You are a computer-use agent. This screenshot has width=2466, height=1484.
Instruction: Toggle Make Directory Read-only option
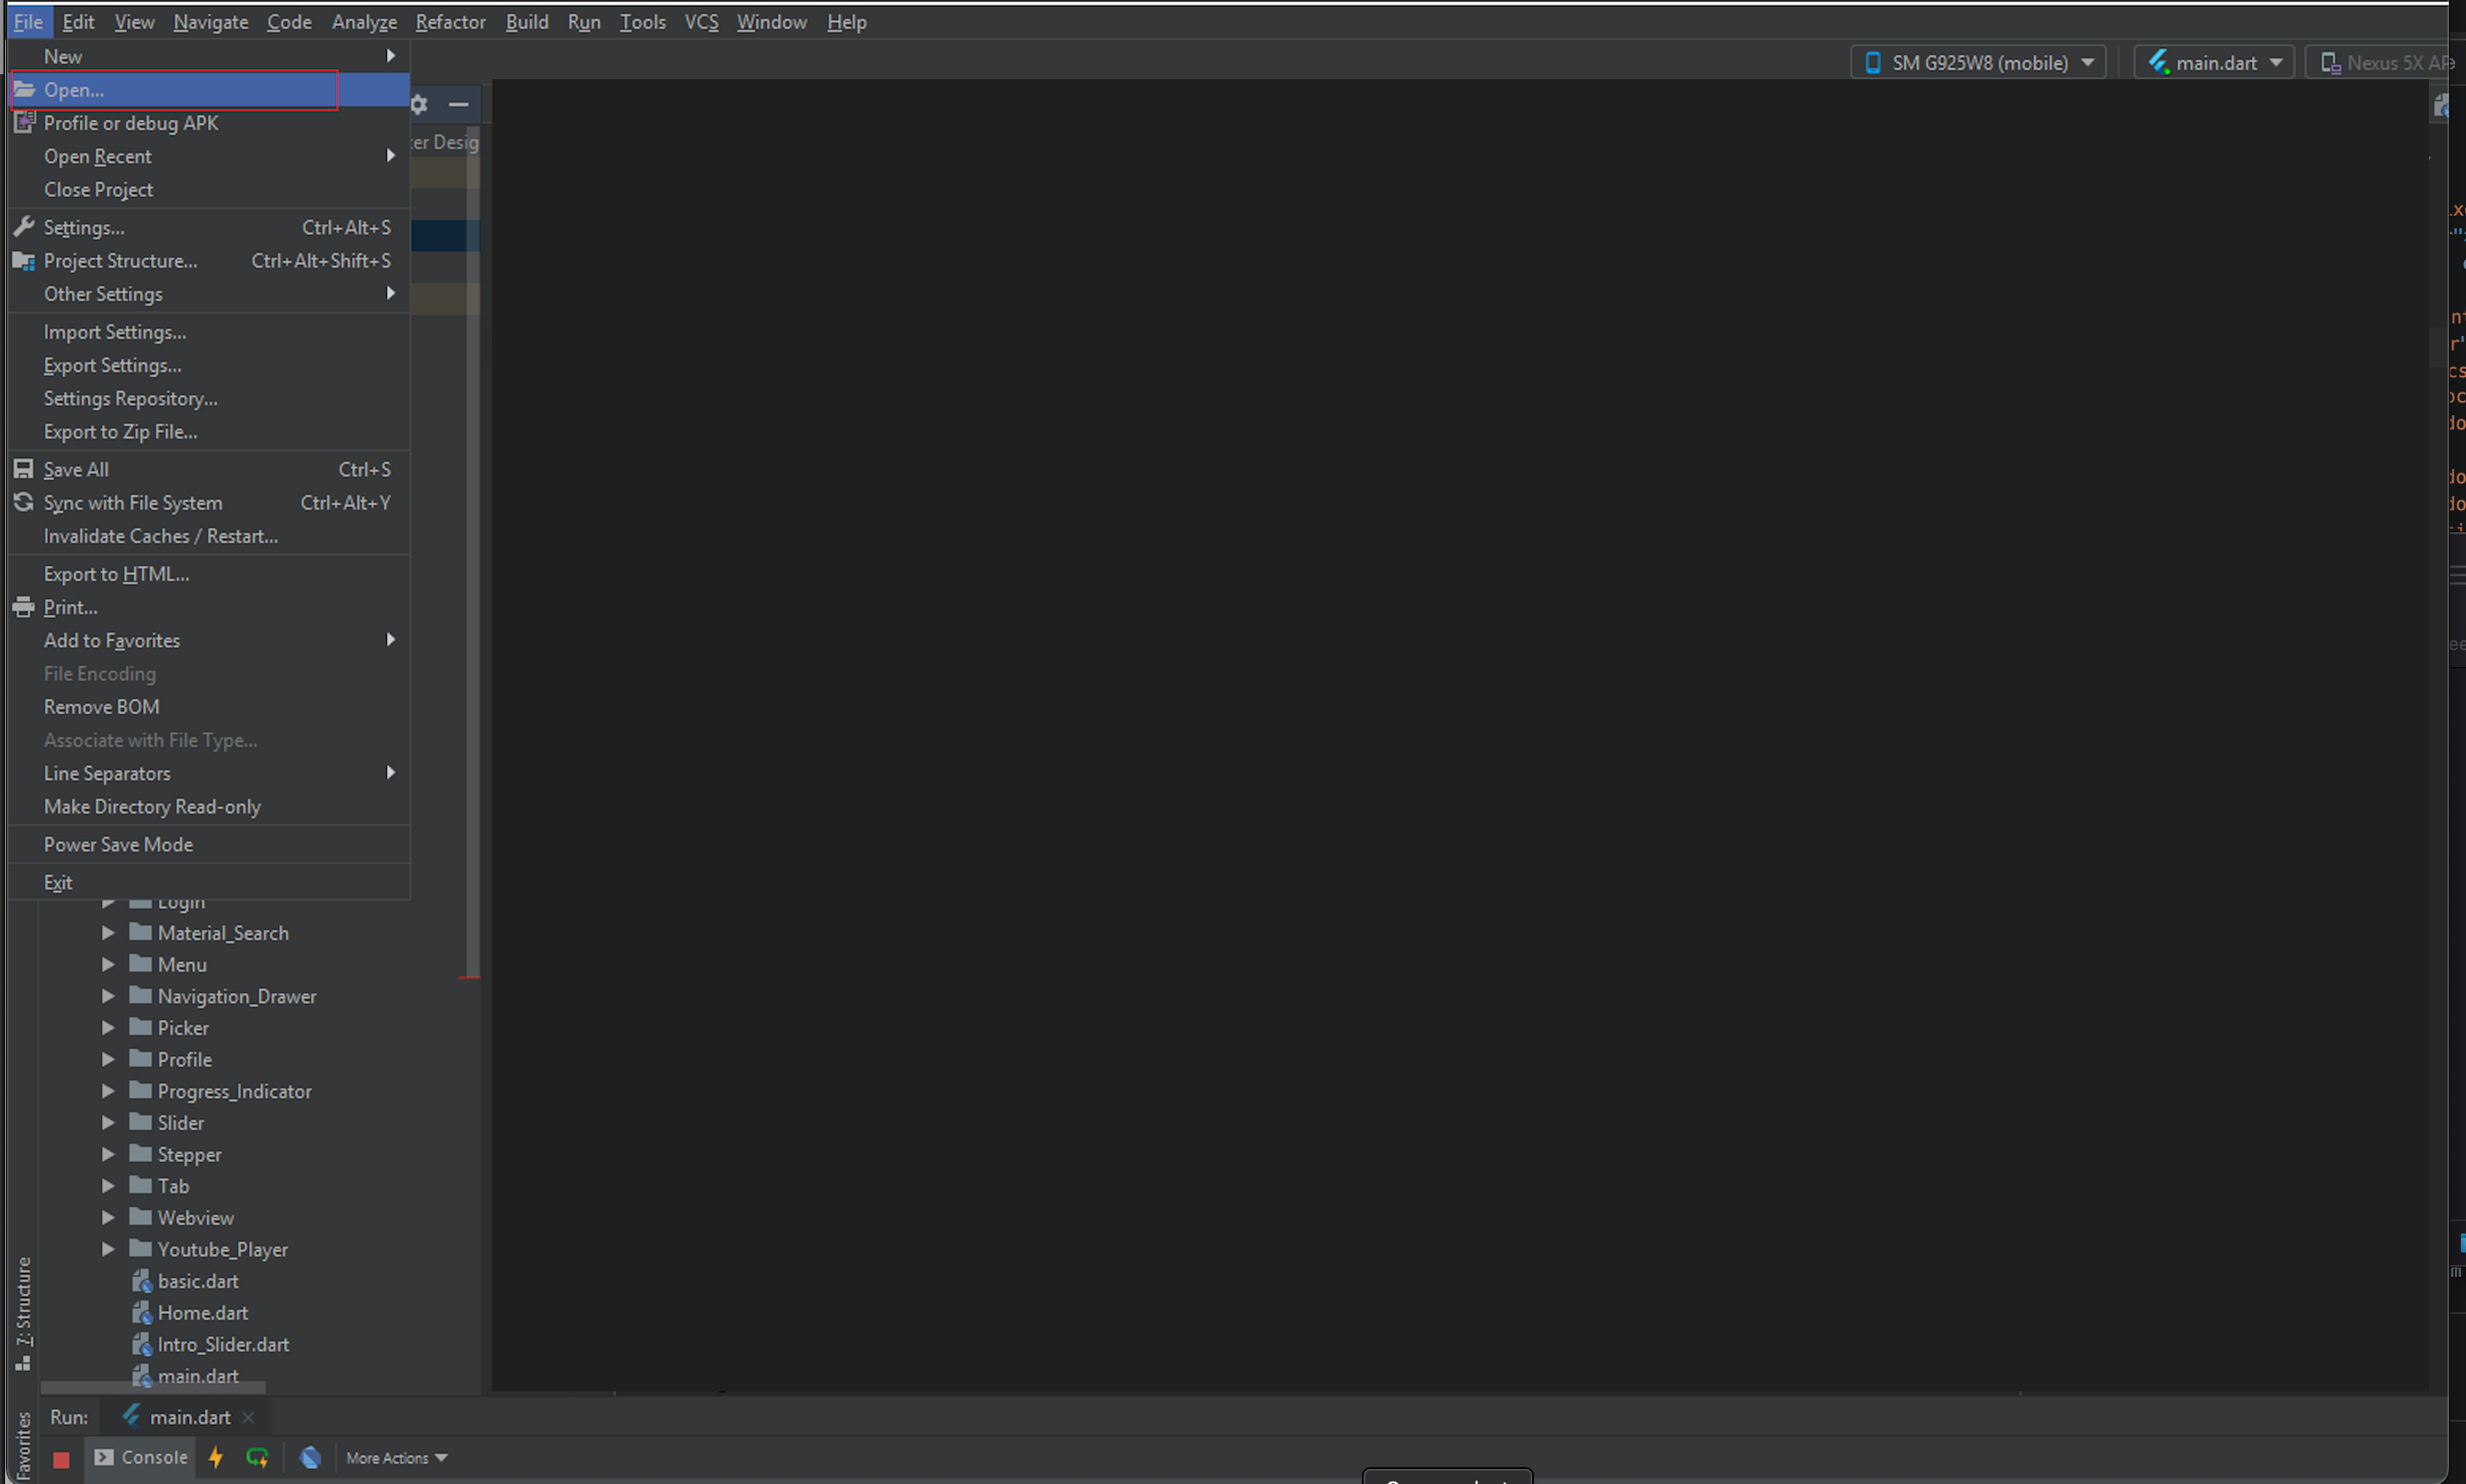152,806
